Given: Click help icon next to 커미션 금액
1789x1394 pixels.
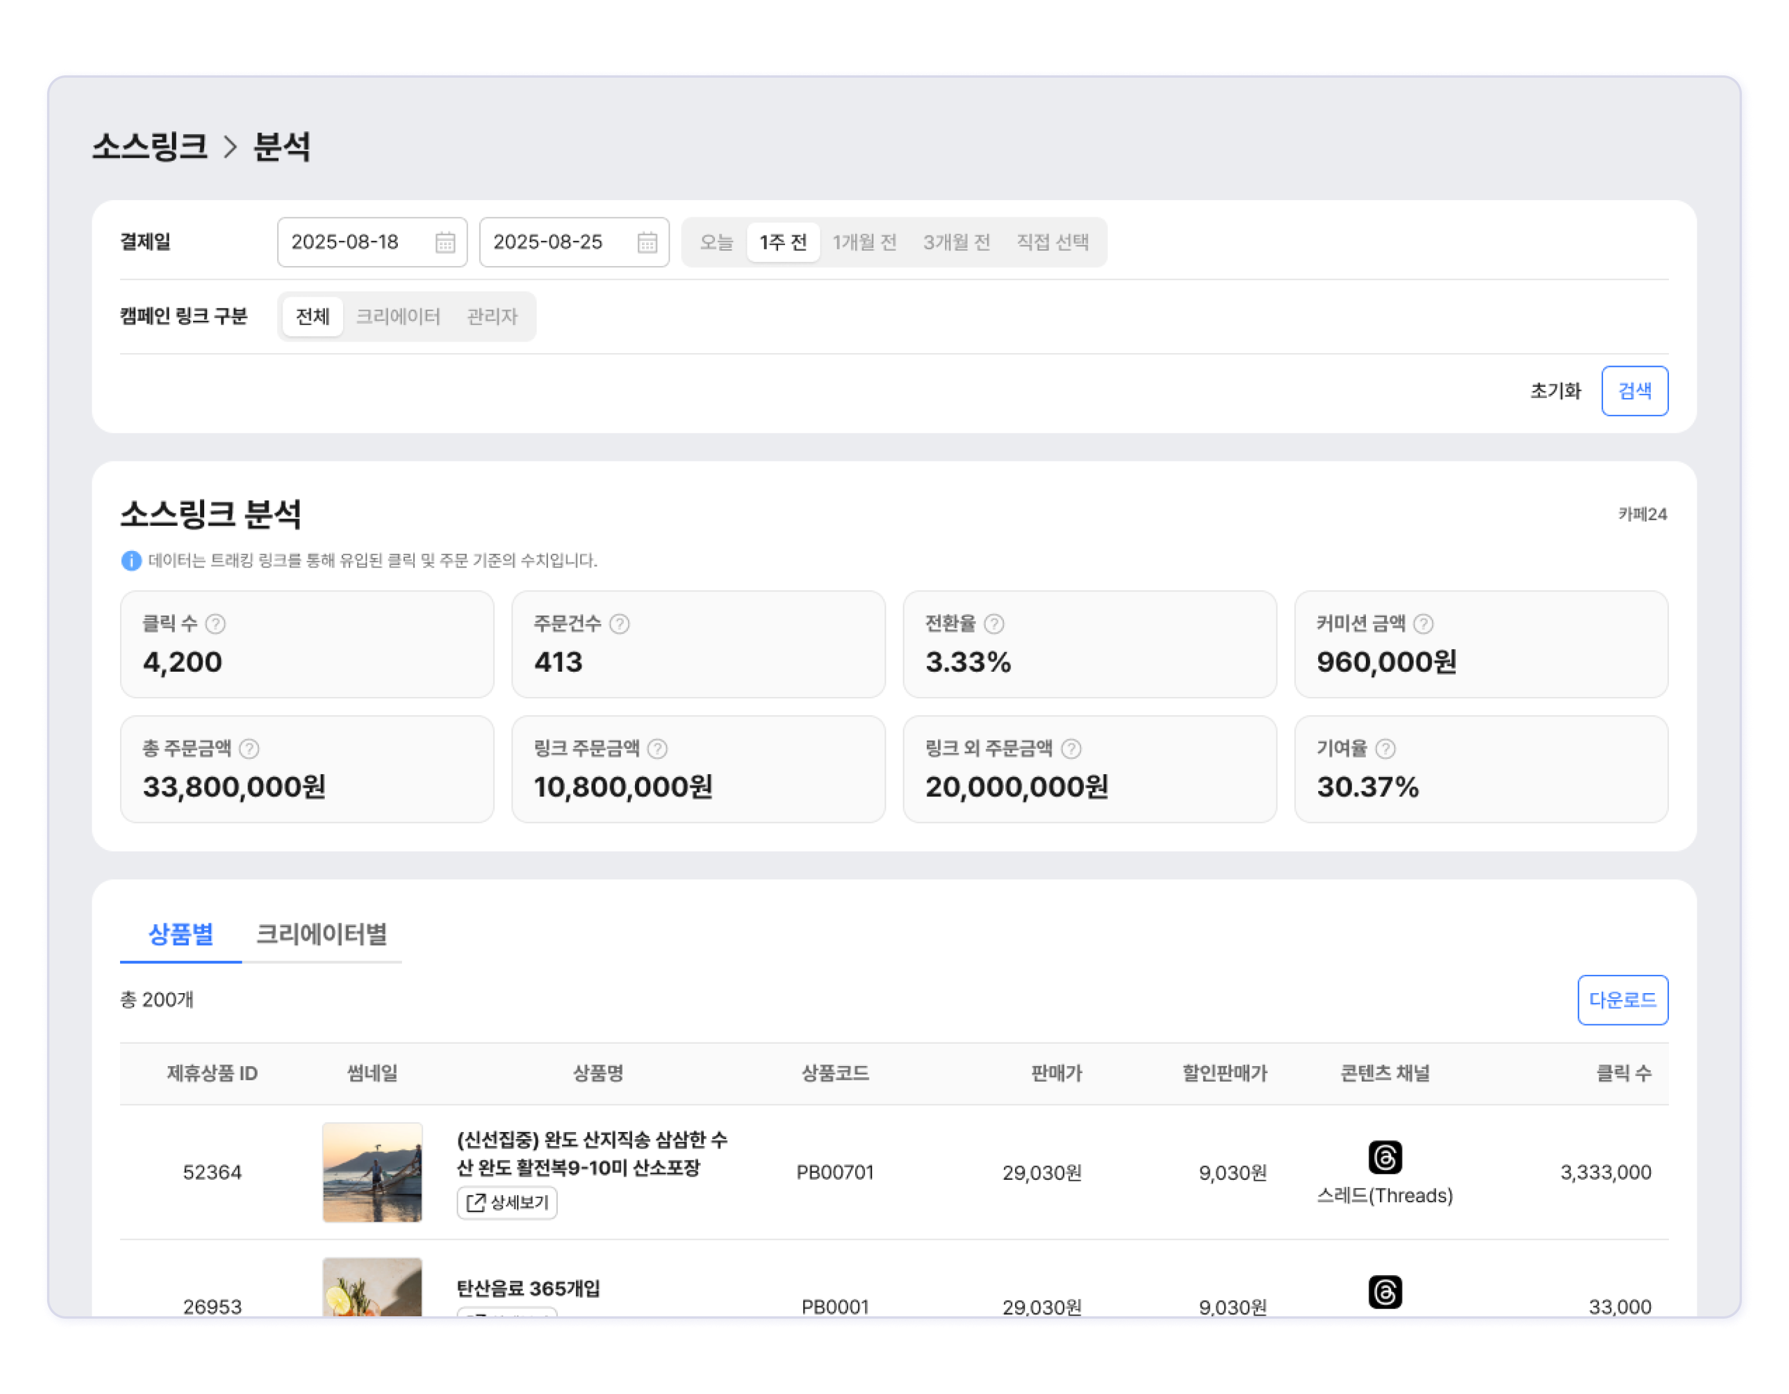Looking at the screenshot, I should tap(1423, 623).
